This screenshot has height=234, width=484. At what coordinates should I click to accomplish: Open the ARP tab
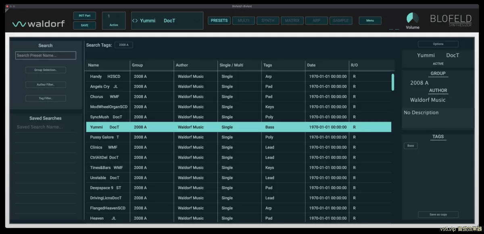point(316,21)
